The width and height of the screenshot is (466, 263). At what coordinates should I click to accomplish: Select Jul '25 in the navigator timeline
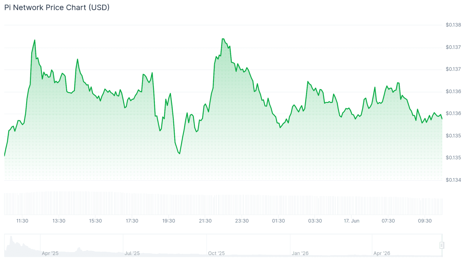pos(132,253)
